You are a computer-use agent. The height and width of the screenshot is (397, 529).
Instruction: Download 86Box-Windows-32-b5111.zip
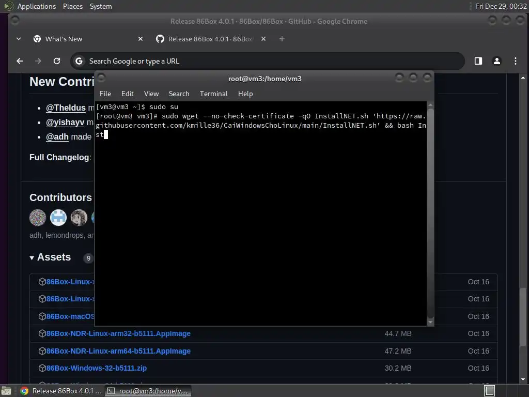click(96, 368)
